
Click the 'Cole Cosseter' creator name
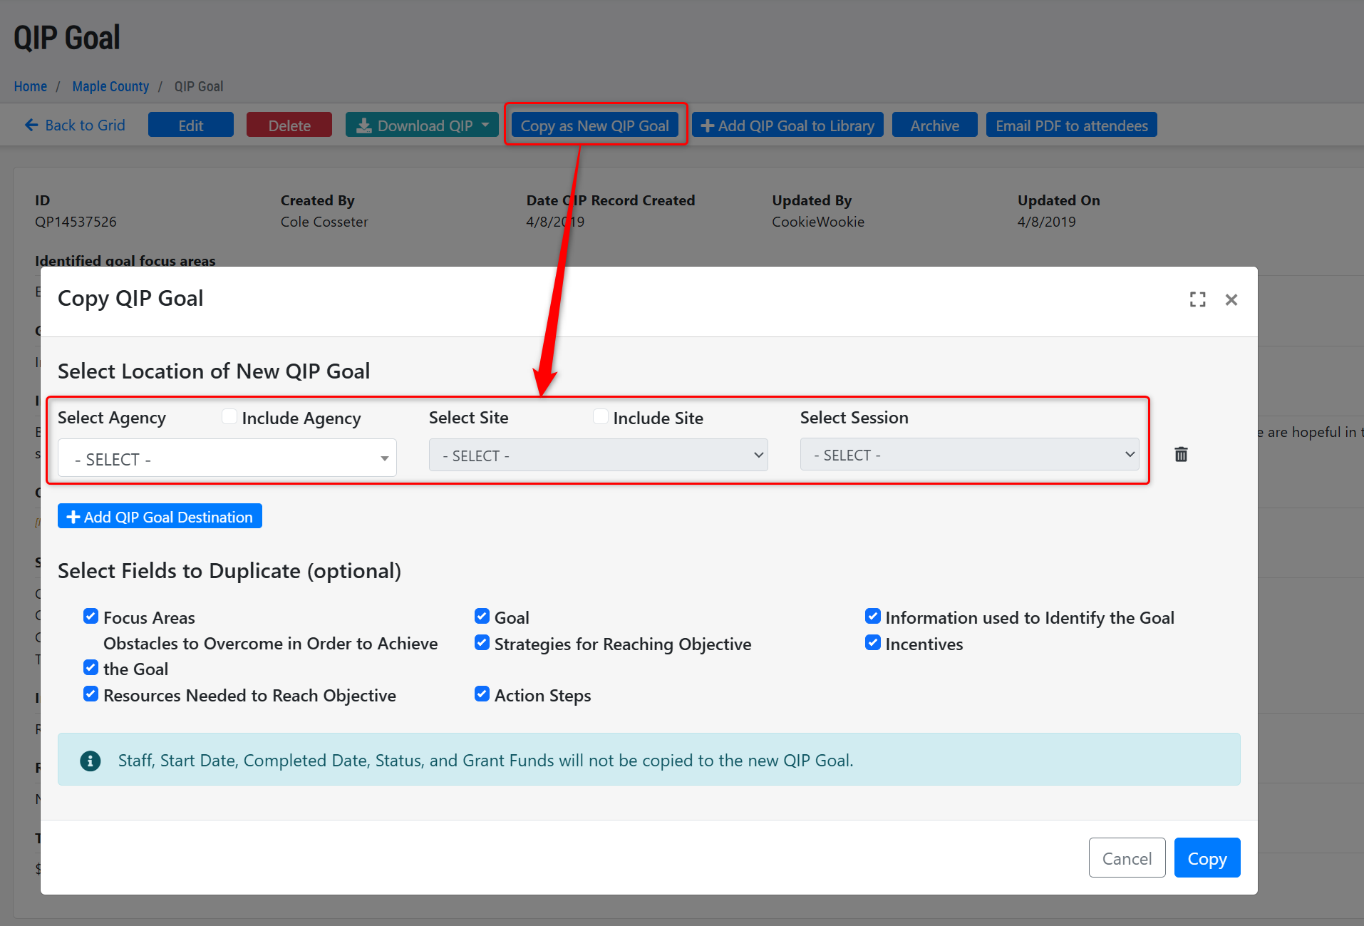click(x=324, y=222)
